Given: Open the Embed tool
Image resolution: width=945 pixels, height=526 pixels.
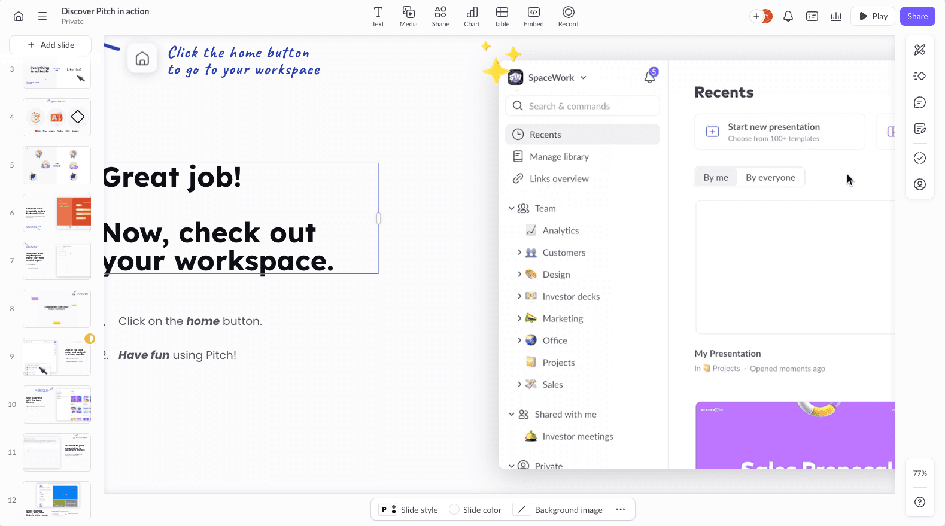Looking at the screenshot, I should tap(533, 17).
